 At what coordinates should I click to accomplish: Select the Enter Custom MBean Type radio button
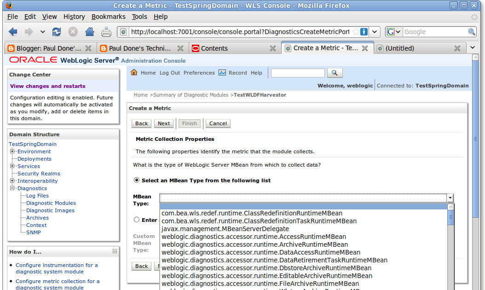tap(136, 220)
